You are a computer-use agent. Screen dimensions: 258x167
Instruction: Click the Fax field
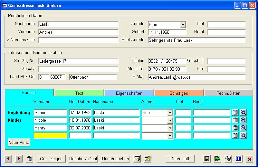click(226, 69)
